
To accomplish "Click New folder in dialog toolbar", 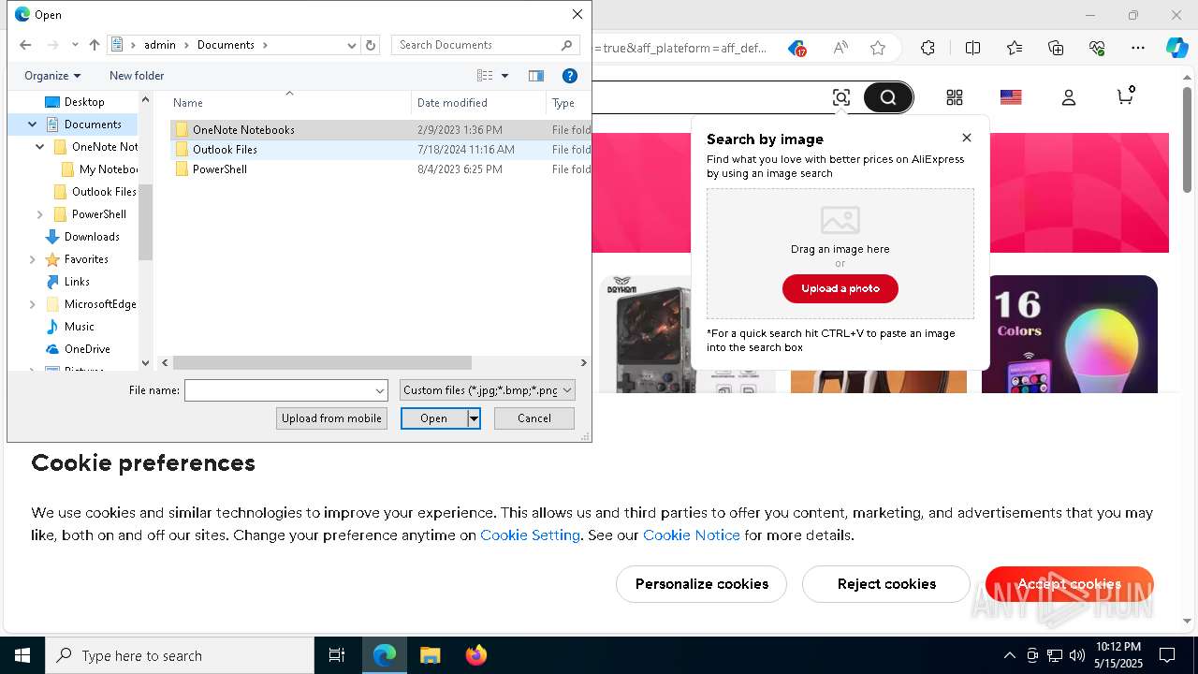I will click(x=137, y=76).
